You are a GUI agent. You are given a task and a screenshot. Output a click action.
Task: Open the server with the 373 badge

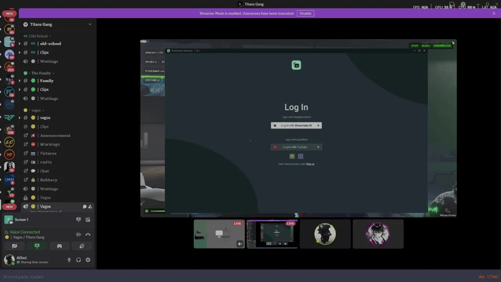coord(9,67)
